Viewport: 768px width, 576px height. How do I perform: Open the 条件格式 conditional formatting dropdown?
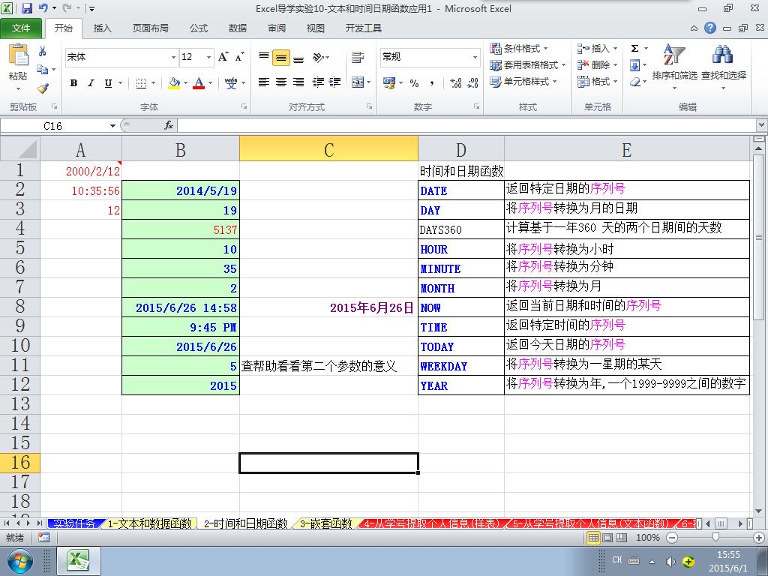pos(519,49)
